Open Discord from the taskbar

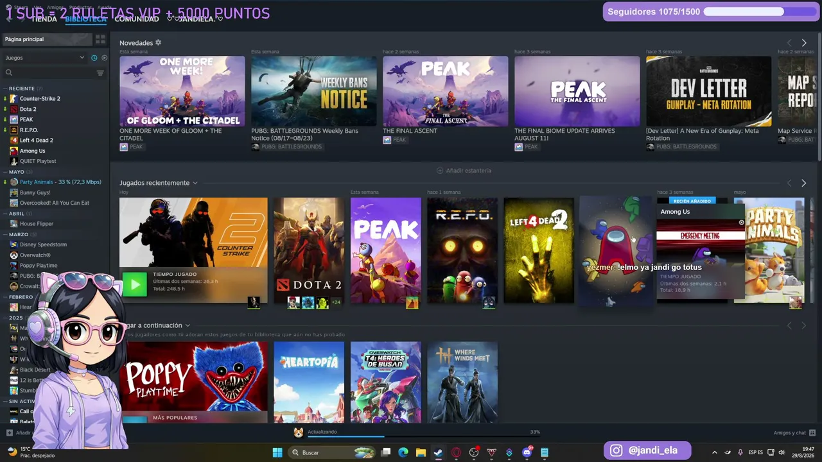pyautogui.click(x=527, y=452)
